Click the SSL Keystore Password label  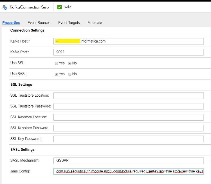[x=30, y=128]
